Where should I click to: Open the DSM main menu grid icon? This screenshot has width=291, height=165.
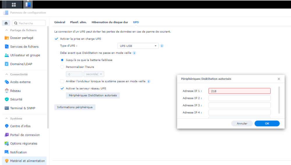point(14,4)
